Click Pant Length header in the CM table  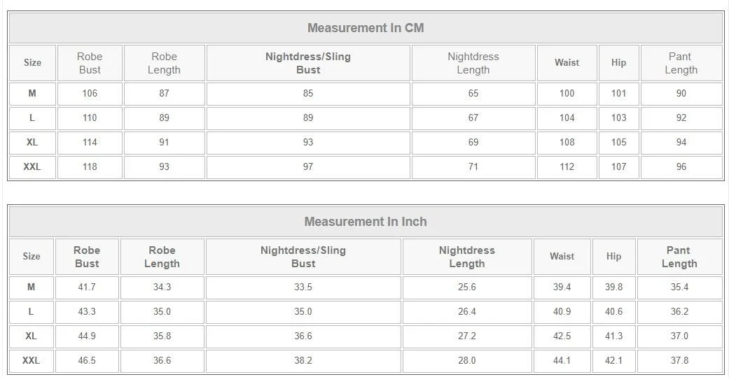(x=681, y=63)
